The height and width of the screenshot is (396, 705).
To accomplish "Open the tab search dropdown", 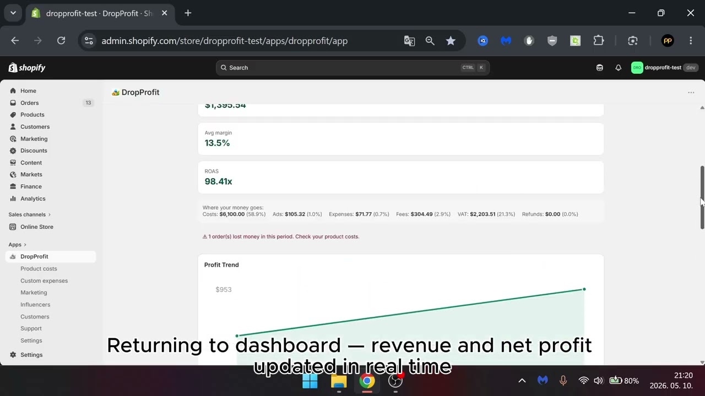I will [13, 13].
